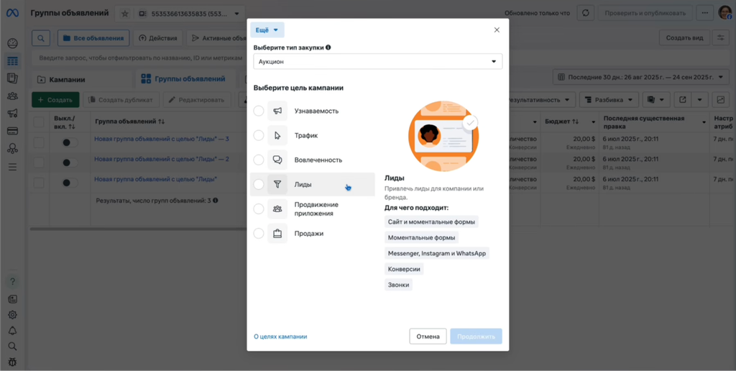Open the notifications bell icon
The image size is (736, 371).
coord(13,331)
